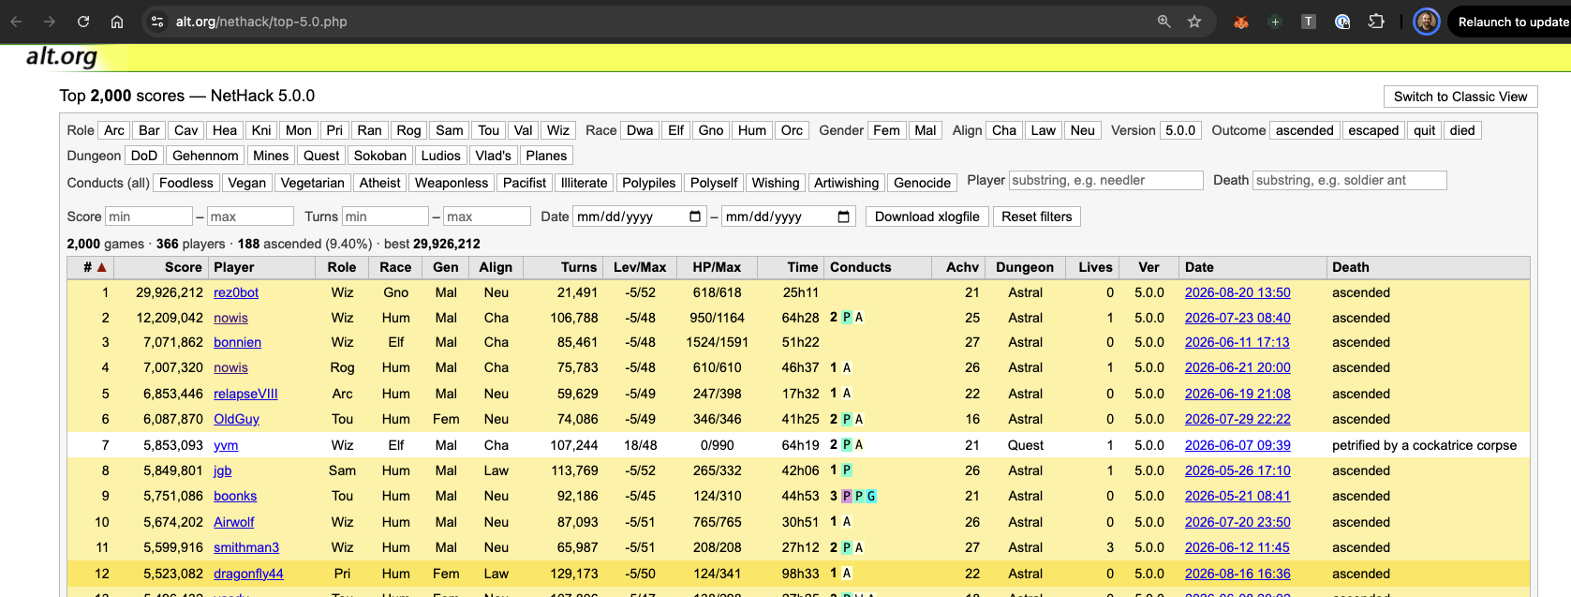Click the A conduct badge in Airwolf row

[x=847, y=522]
